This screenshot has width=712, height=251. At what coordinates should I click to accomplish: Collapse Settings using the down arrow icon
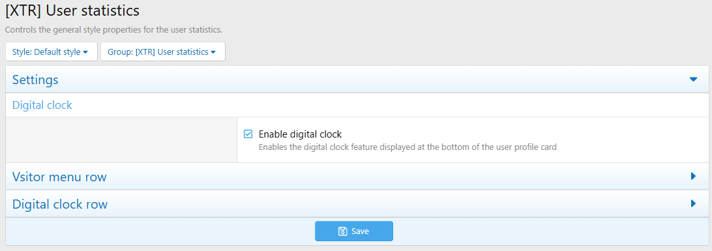[x=693, y=80]
